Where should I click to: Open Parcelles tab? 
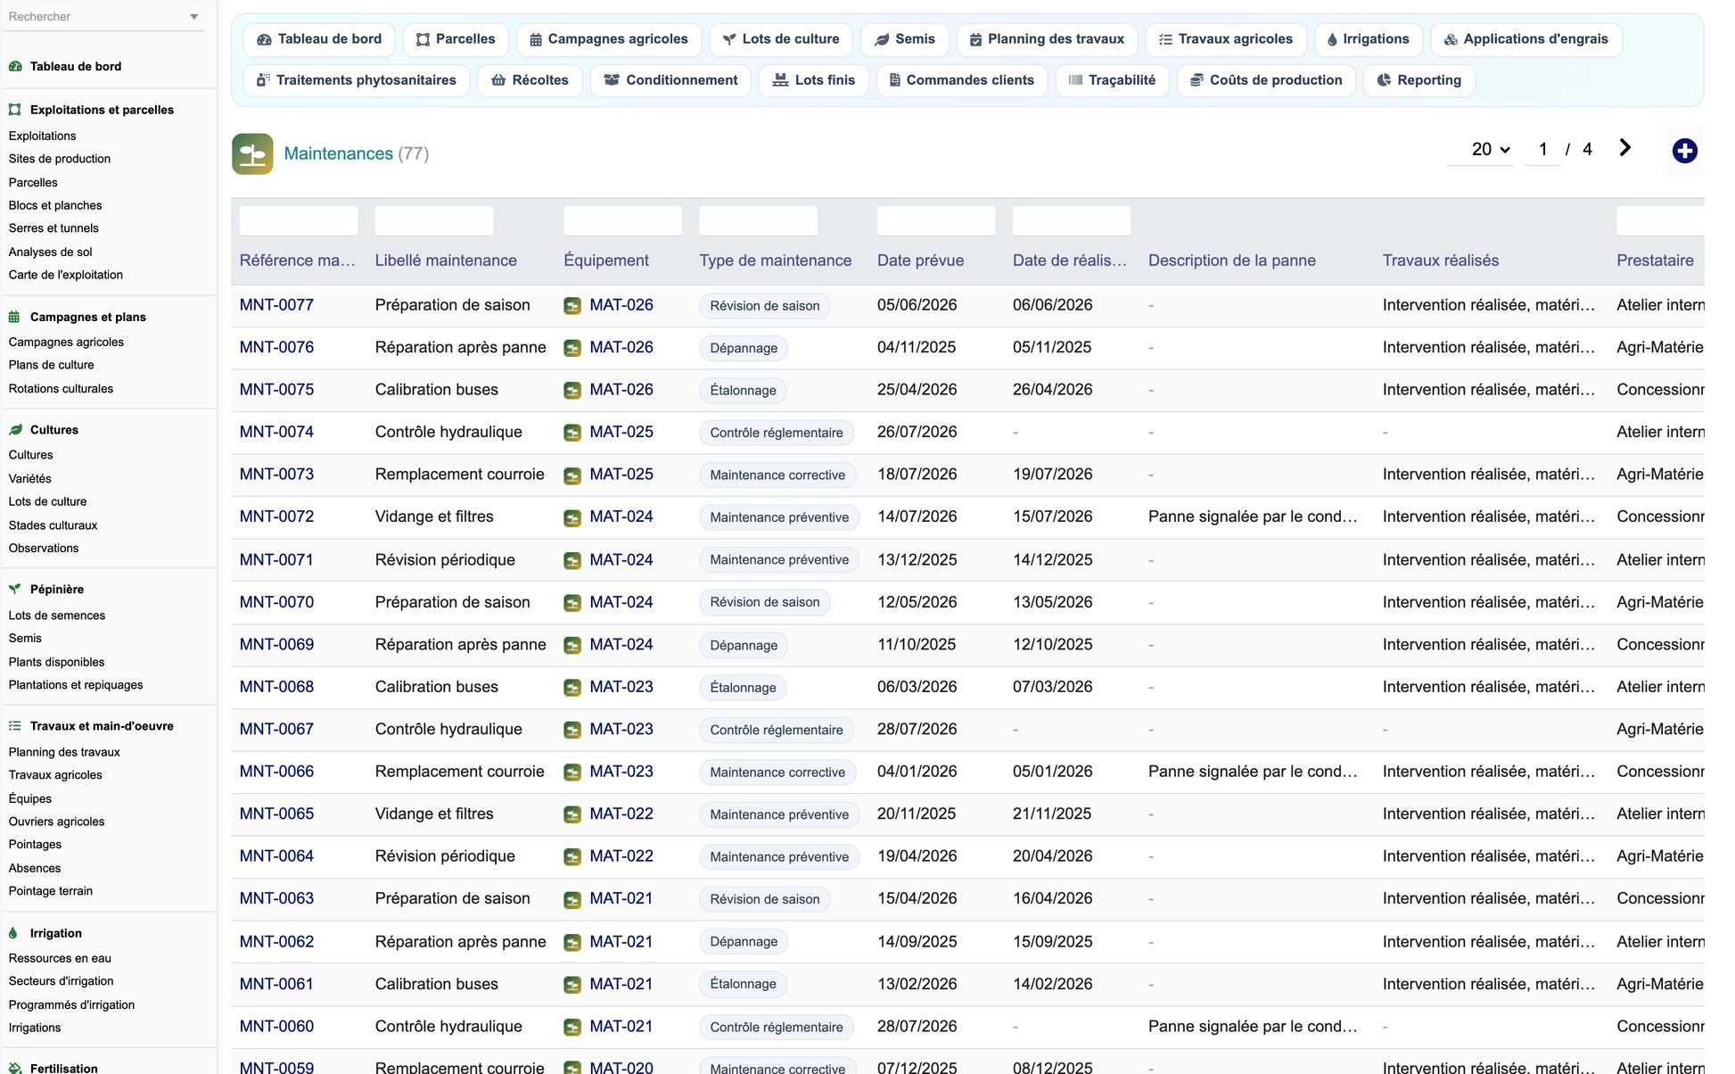tap(456, 39)
